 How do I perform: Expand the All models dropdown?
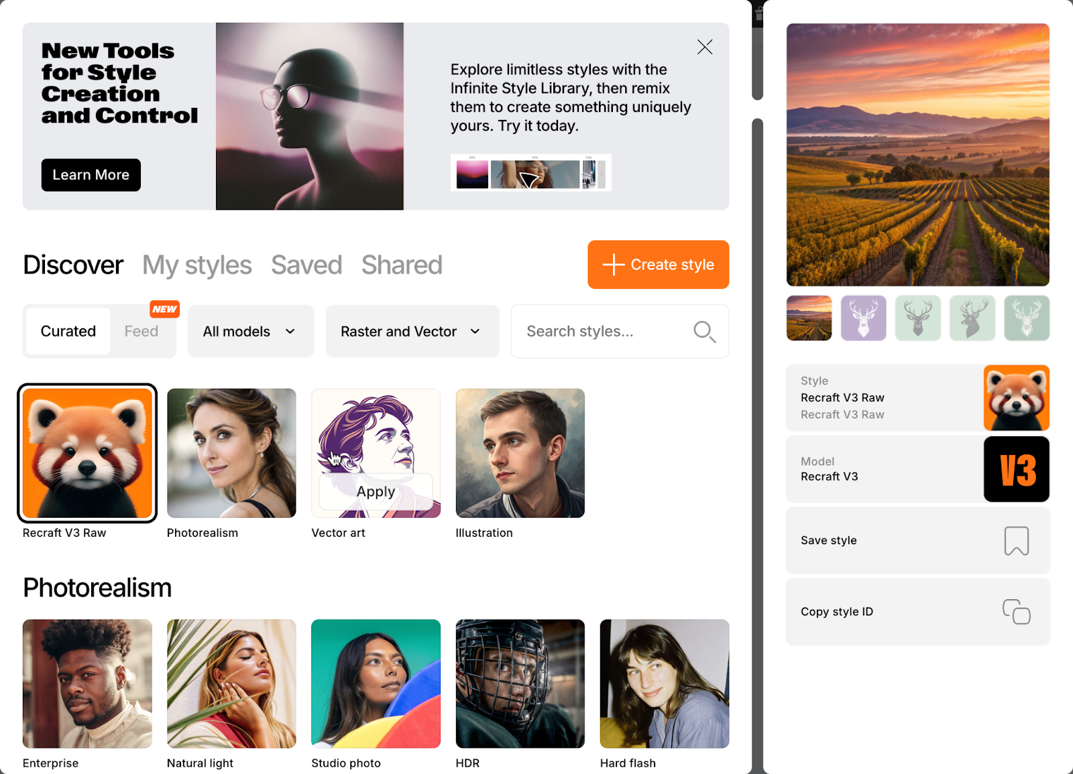251,331
